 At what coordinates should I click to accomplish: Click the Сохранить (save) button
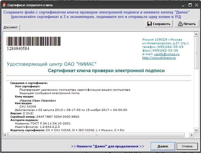pos(159,24)
